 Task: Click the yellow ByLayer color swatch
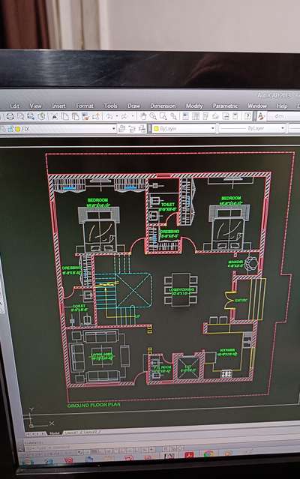coord(156,129)
